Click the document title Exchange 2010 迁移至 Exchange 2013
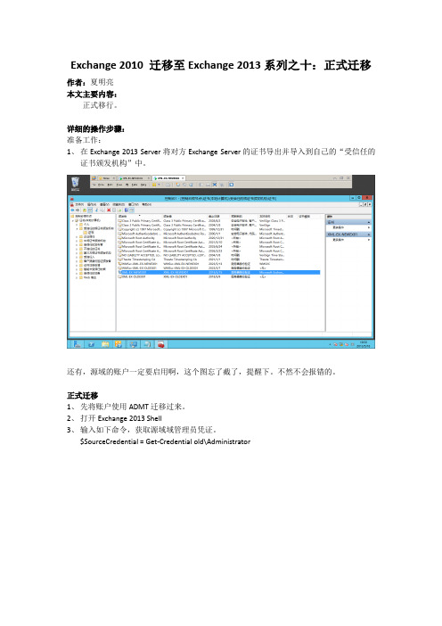 coord(221,65)
